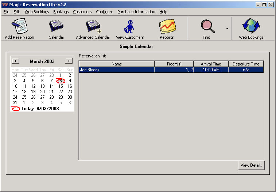Select March 12 in the calendar
Screen dimensions: 276x192
(33, 86)
